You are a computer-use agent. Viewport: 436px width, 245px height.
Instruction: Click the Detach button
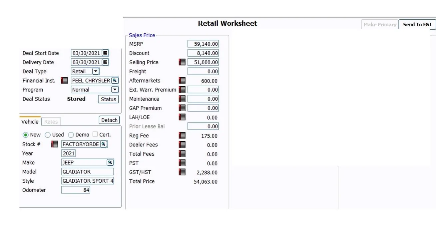pos(109,120)
